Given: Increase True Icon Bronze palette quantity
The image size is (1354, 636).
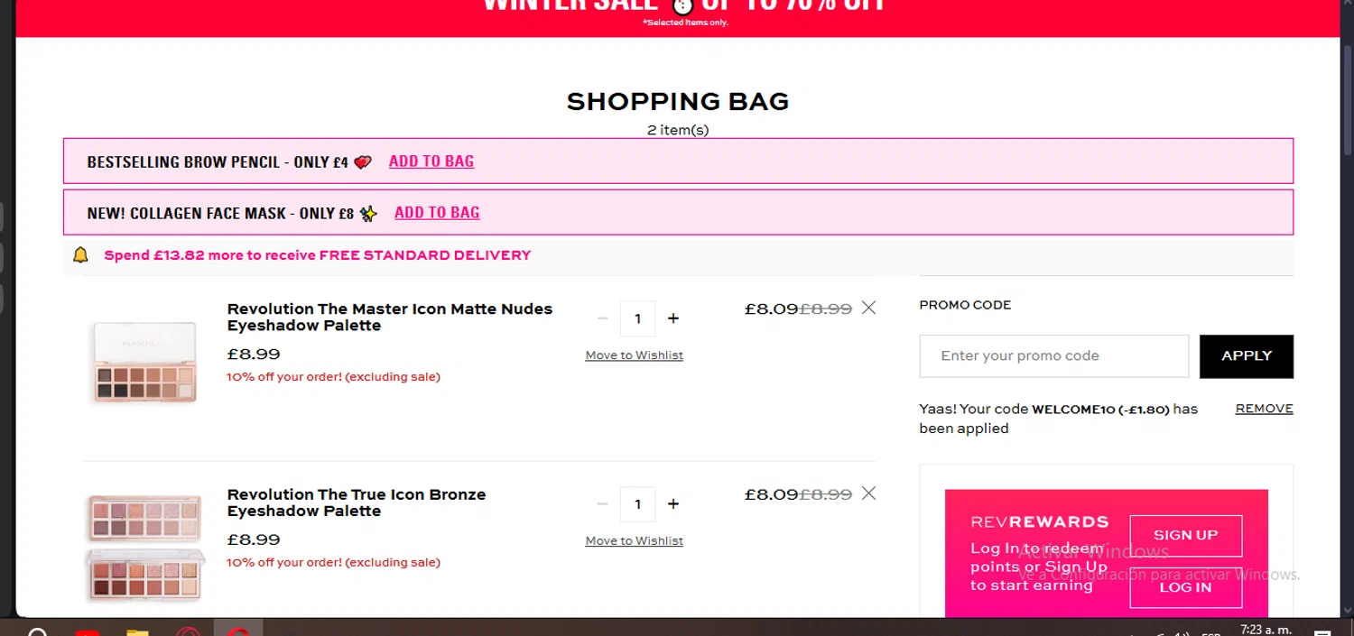Looking at the screenshot, I should click(x=673, y=504).
